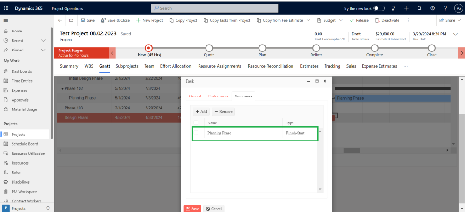465x212 pixels.
Task: Open the settings gear
Action: pyautogui.click(x=432, y=8)
